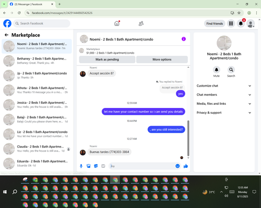Open the Home feed icon
Screen dimensions: 261x208
pyautogui.click(x=117, y=23)
